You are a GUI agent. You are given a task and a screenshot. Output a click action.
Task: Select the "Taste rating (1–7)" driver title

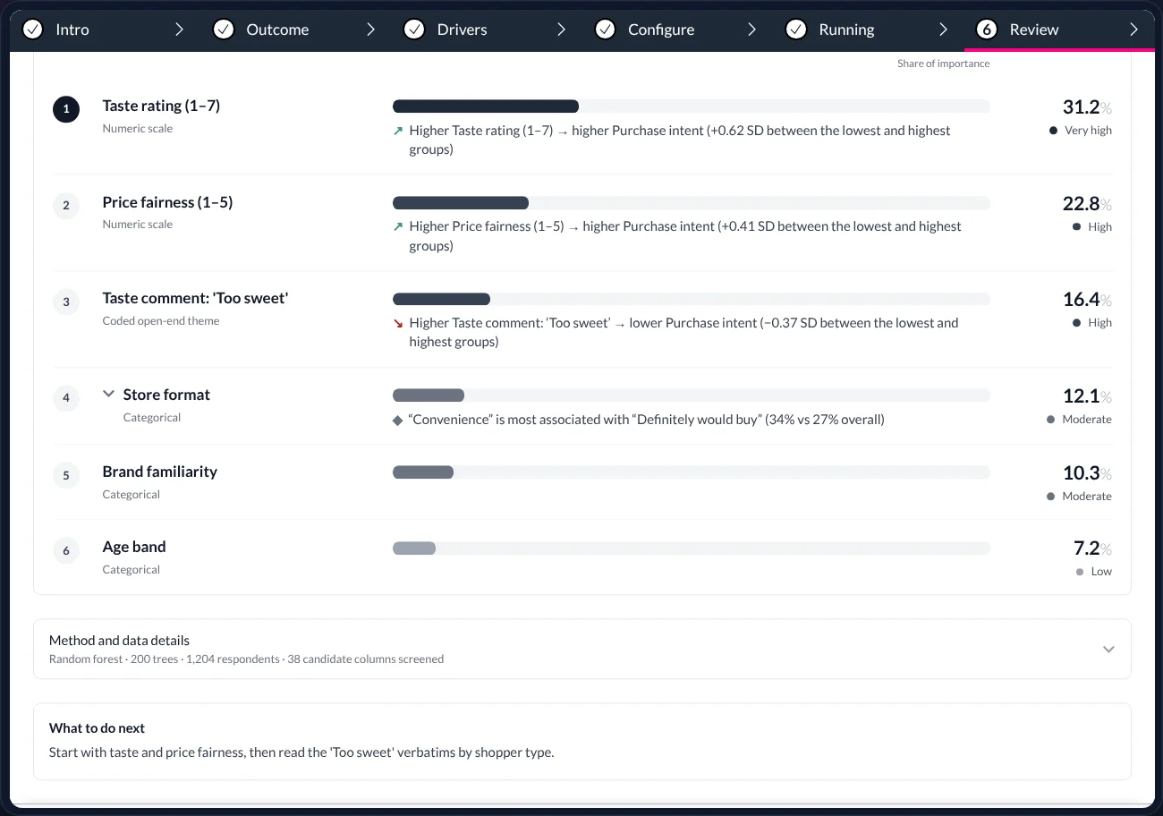tap(161, 106)
